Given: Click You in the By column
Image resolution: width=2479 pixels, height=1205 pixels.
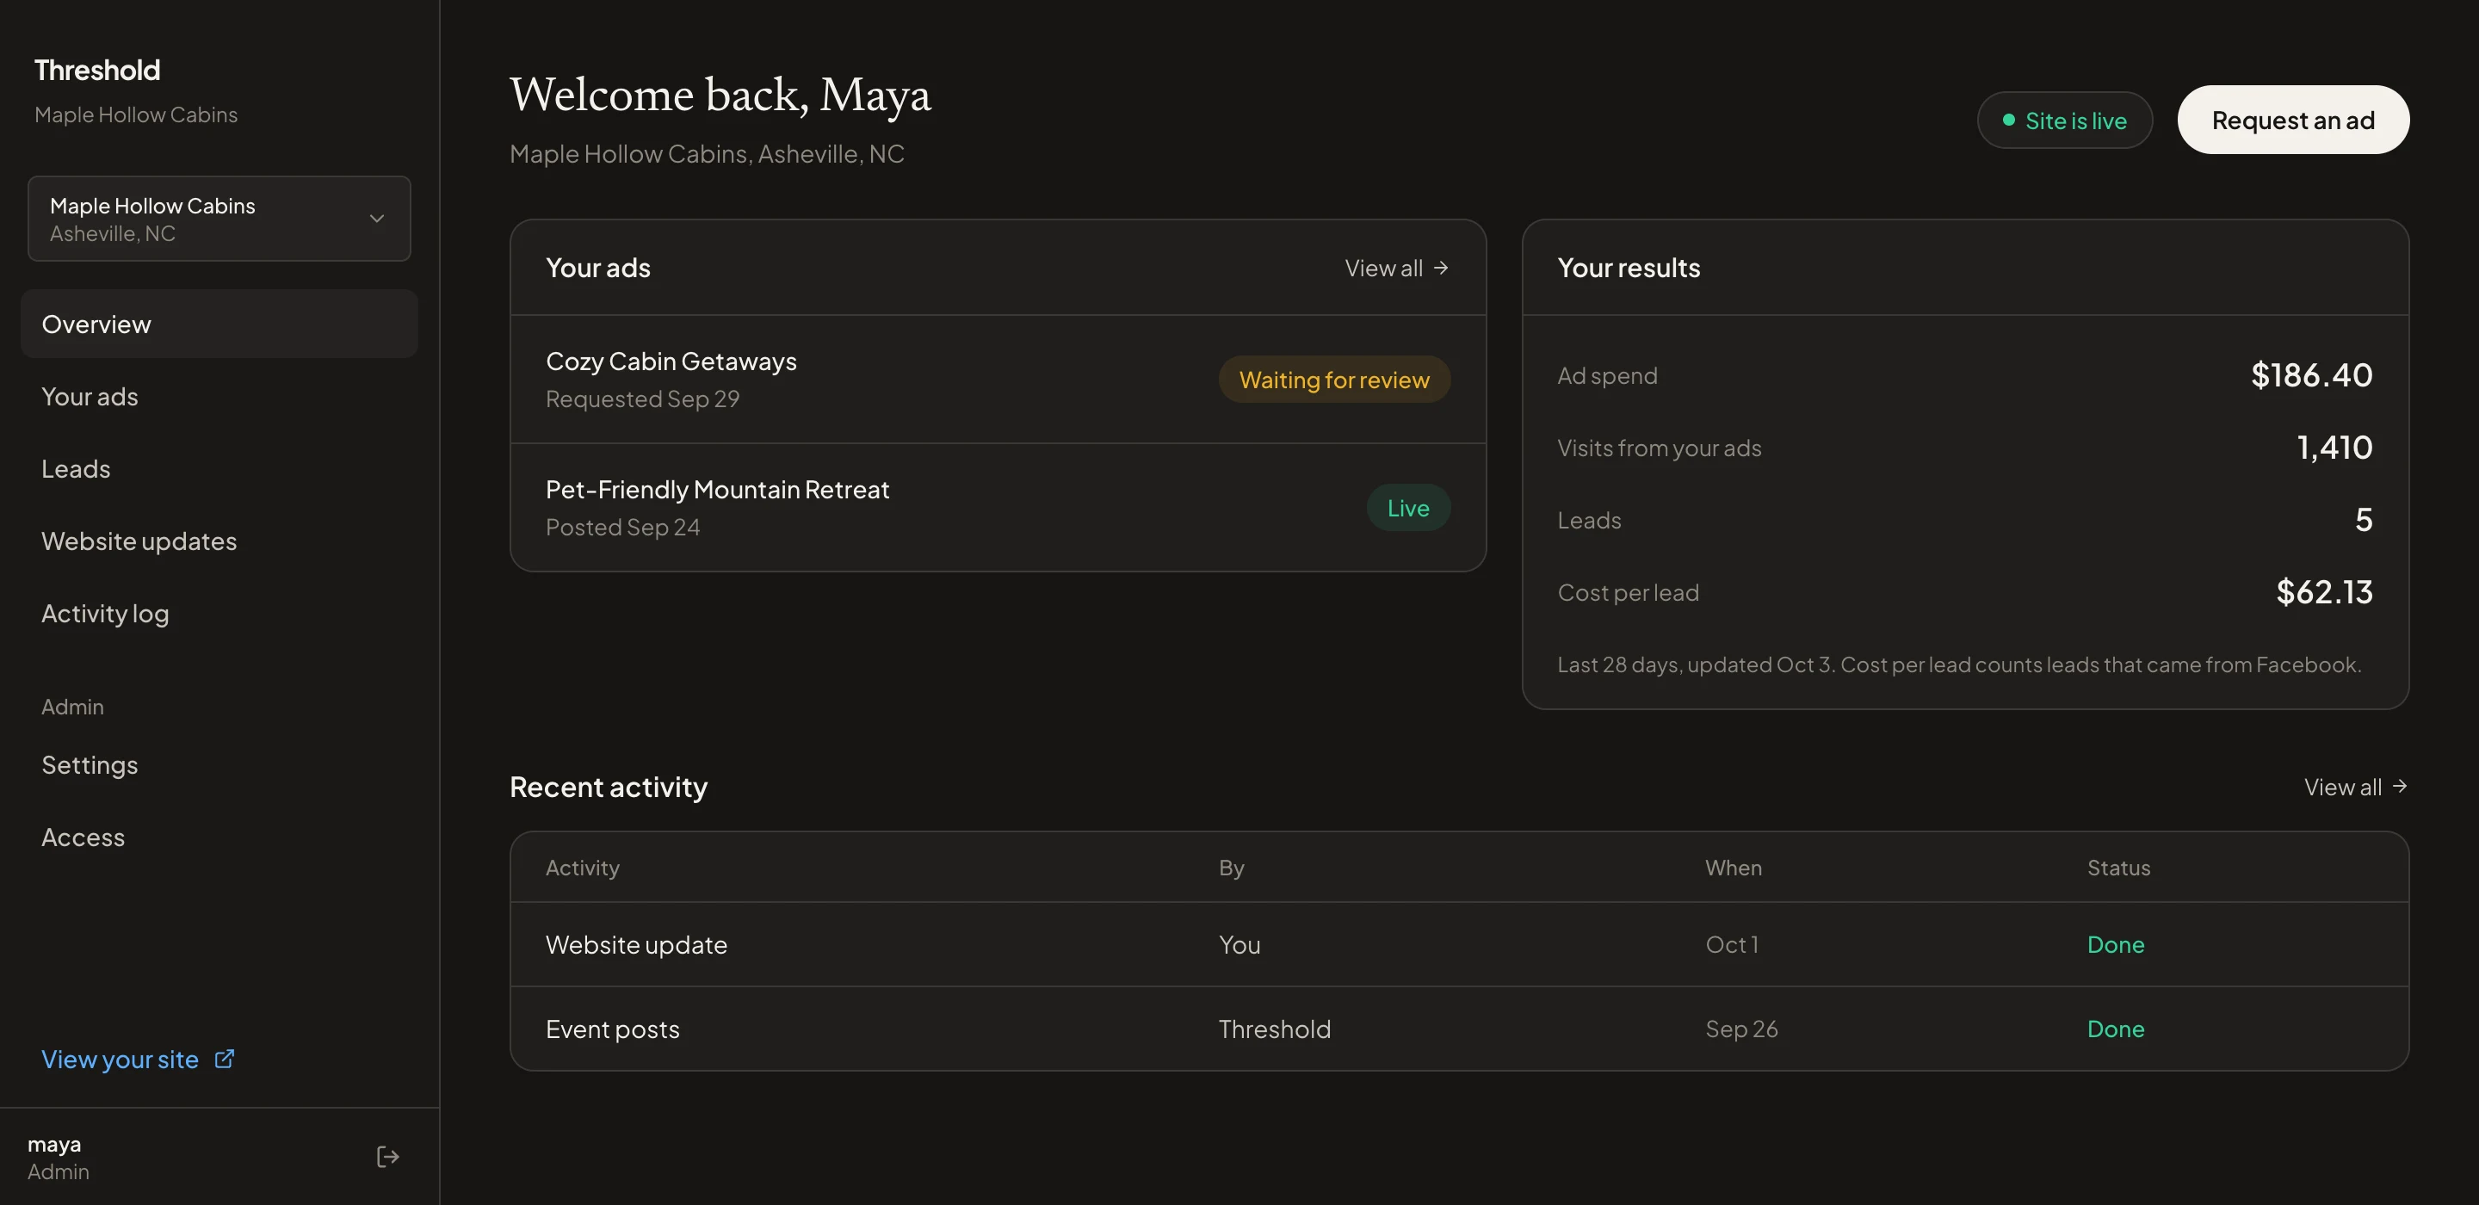Looking at the screenshot, I should tap(1239, 944).
